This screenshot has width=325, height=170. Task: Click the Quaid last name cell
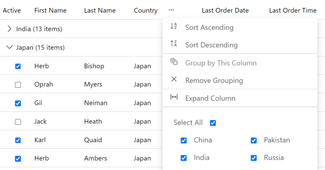coord(93,140)
